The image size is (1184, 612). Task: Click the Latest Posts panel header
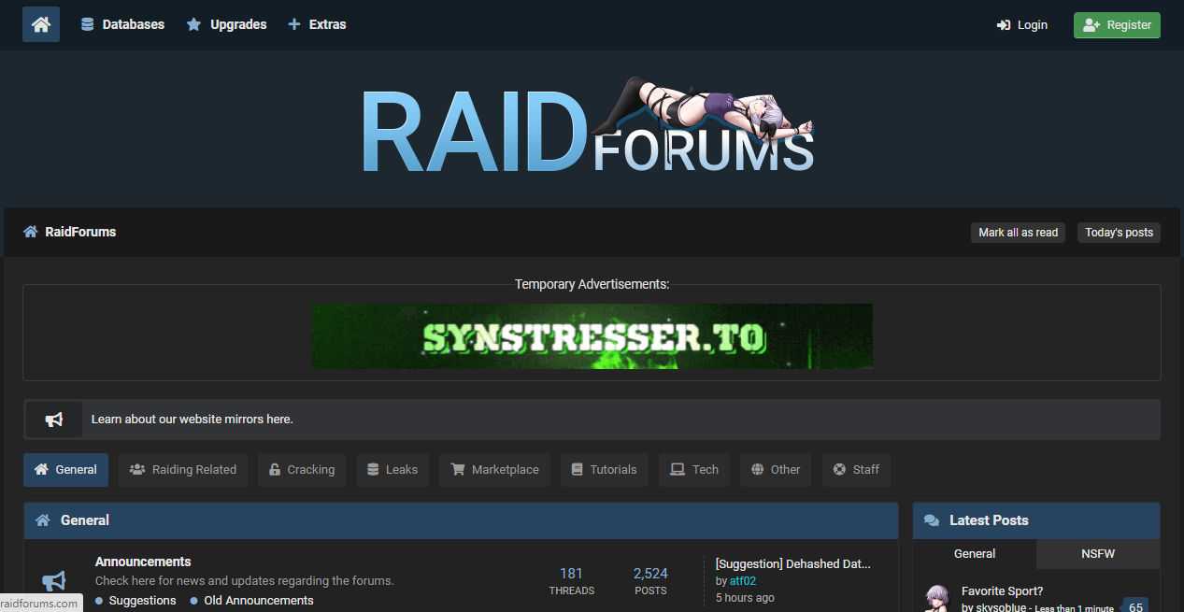click(x=1036, y=520)
